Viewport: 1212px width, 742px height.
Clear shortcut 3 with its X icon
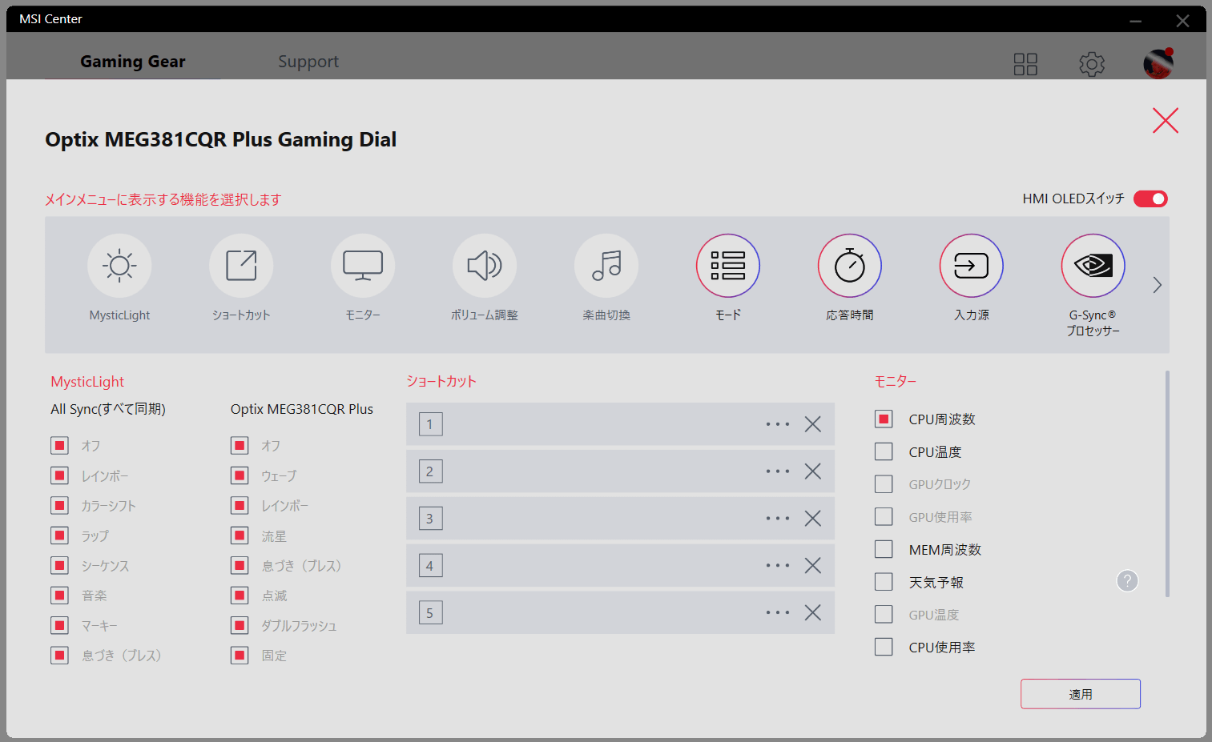(813, 519)
